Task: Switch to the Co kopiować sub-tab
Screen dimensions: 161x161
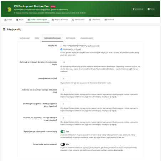Action: coord(25,38)
